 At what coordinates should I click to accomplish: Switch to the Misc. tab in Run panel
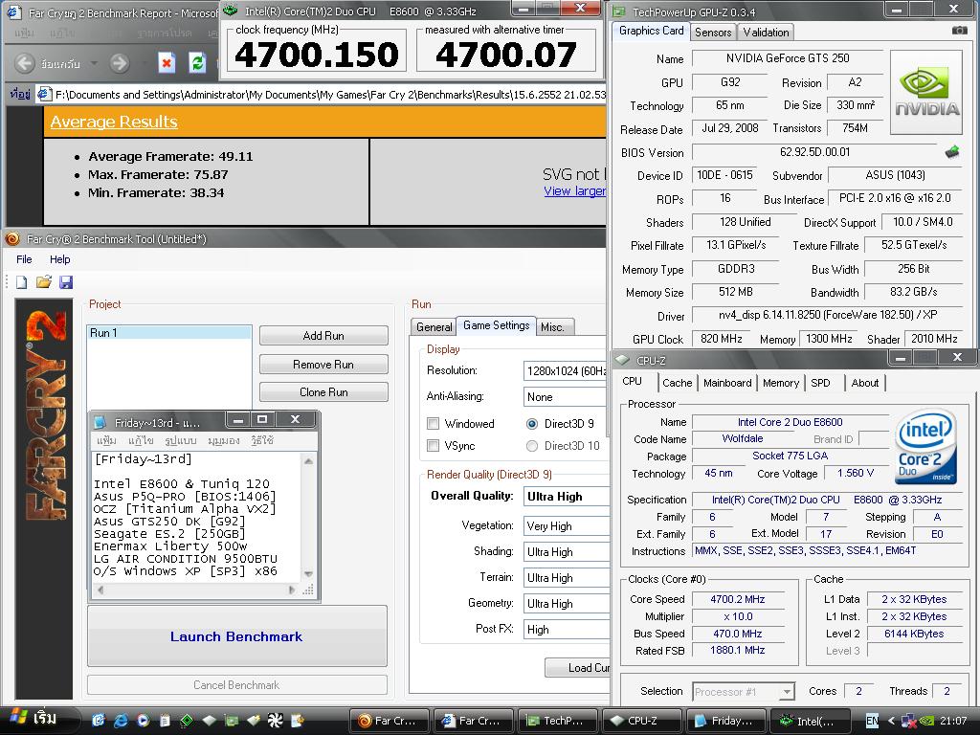tap(552, 327)
